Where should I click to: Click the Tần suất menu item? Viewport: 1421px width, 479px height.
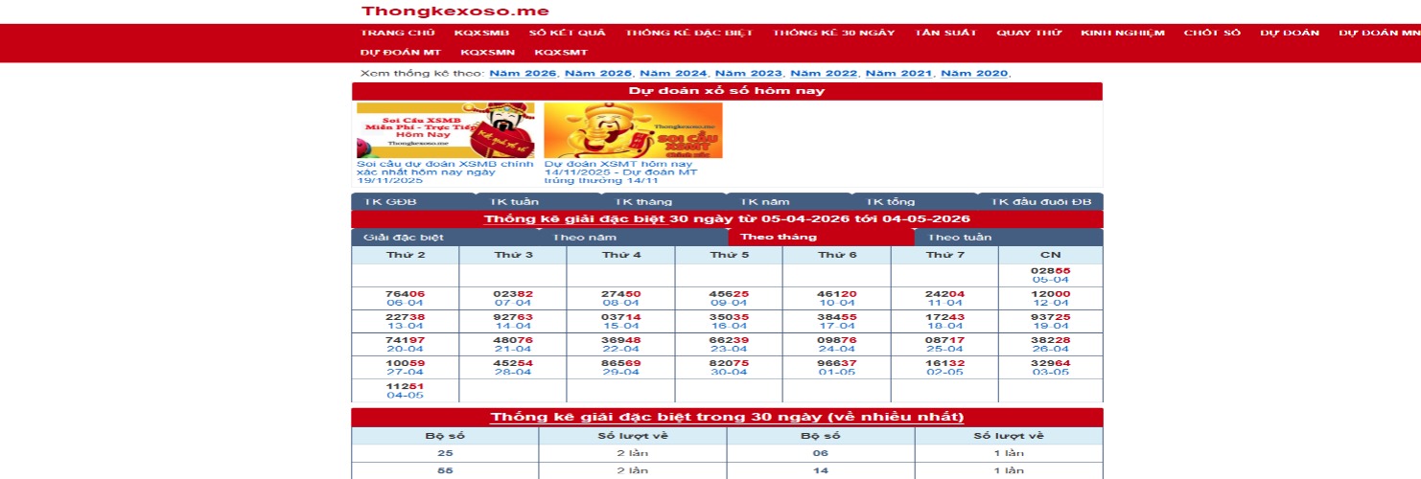[945, 33]
